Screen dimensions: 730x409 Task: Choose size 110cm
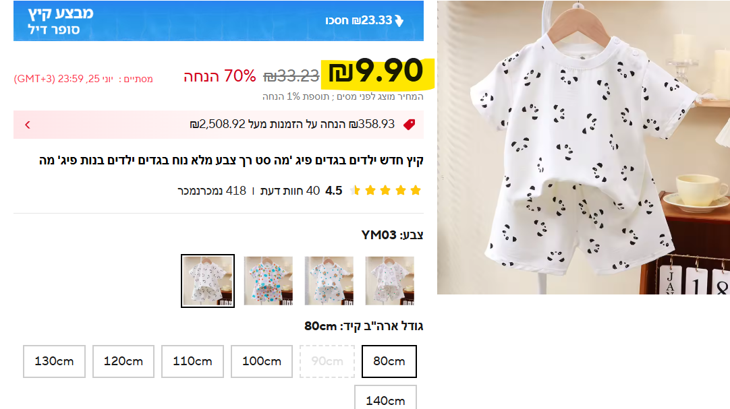click(192, 361)
